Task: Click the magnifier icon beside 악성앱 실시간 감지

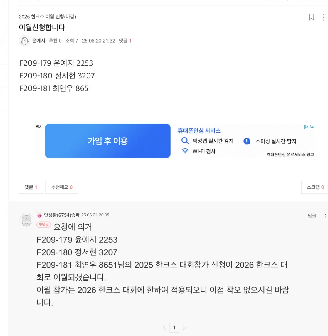Action: pyautogui.click(x=185, y=141)
